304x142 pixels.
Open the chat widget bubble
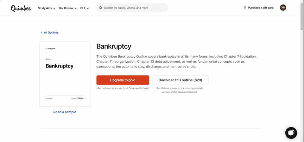[x=291, y=133]
